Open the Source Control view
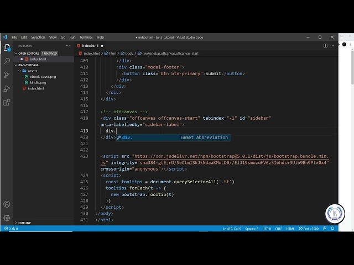Image resolution: width=354 pixels, height=265 pixels. pyautogui.click(x=7, y=75)
